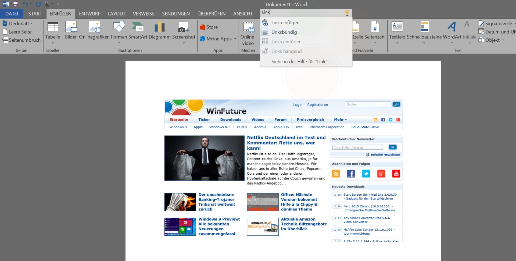Open the Signaturzeile dropdown arrow

pos(515,24)
